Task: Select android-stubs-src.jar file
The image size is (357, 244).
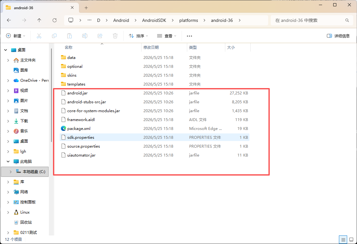Action: pyautogui.click(x=154, y=102)
